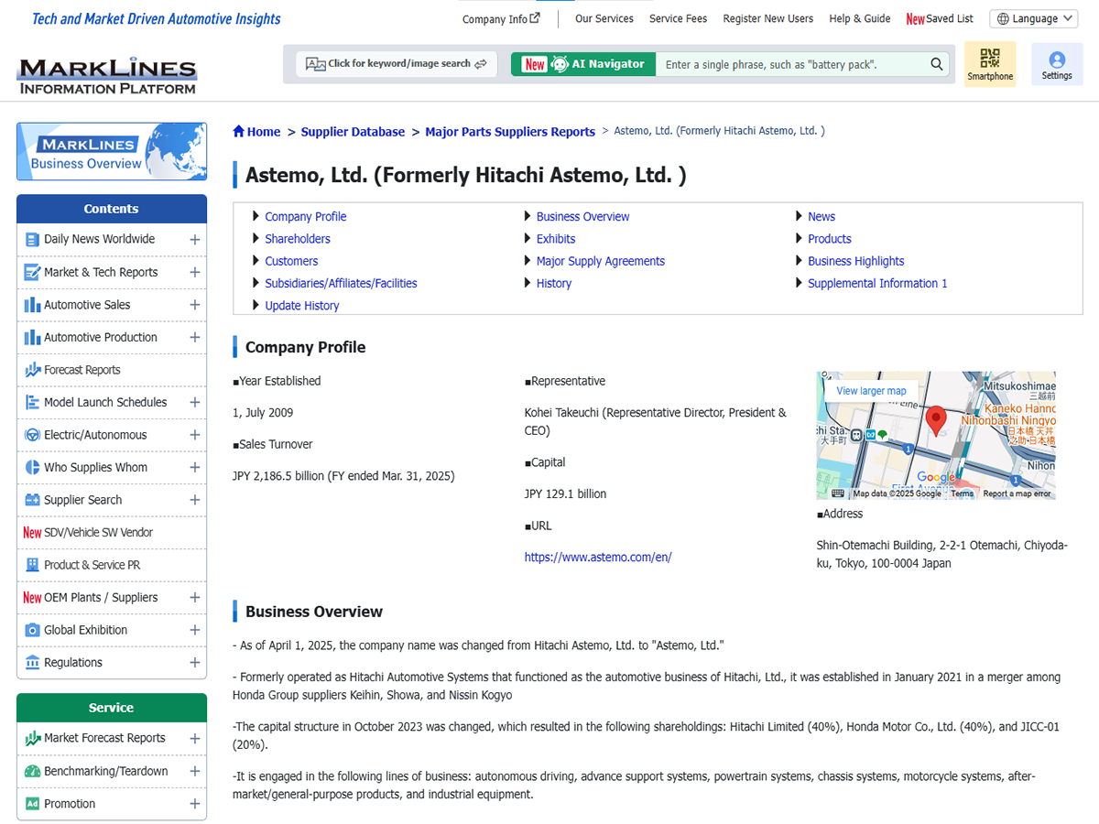The image size is (1099, 824).
Task: Click the Home house icon in breadcrumb
Action: point(239,132)
